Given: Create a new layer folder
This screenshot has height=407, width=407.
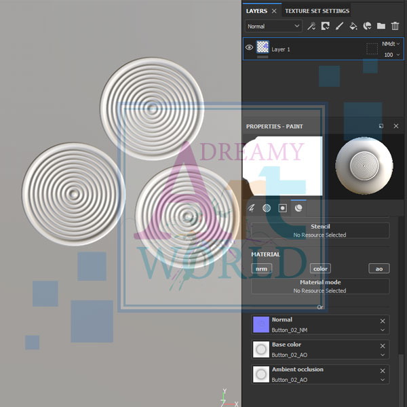Looking at the screenshot, I should pyautogui.click(x=381, y=26).
